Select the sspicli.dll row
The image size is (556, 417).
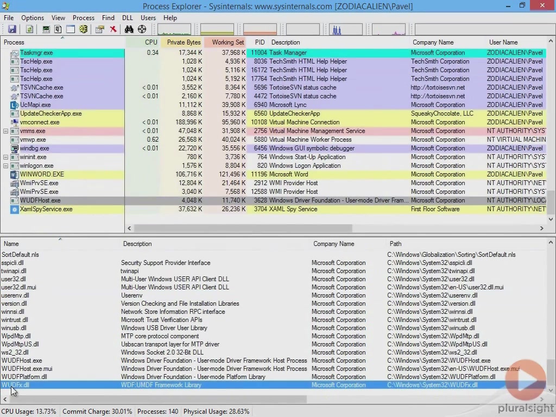click(273, 263)
